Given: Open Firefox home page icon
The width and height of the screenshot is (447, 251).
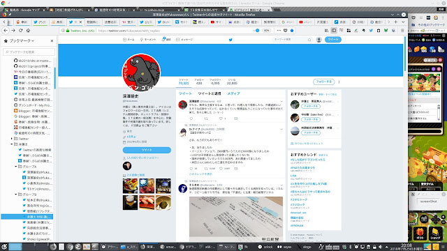Looking at the screenshot, I should (x=28, y=31).
